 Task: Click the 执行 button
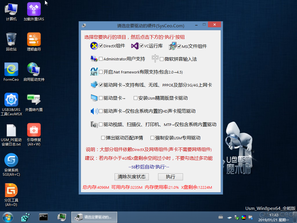[171, 177]
